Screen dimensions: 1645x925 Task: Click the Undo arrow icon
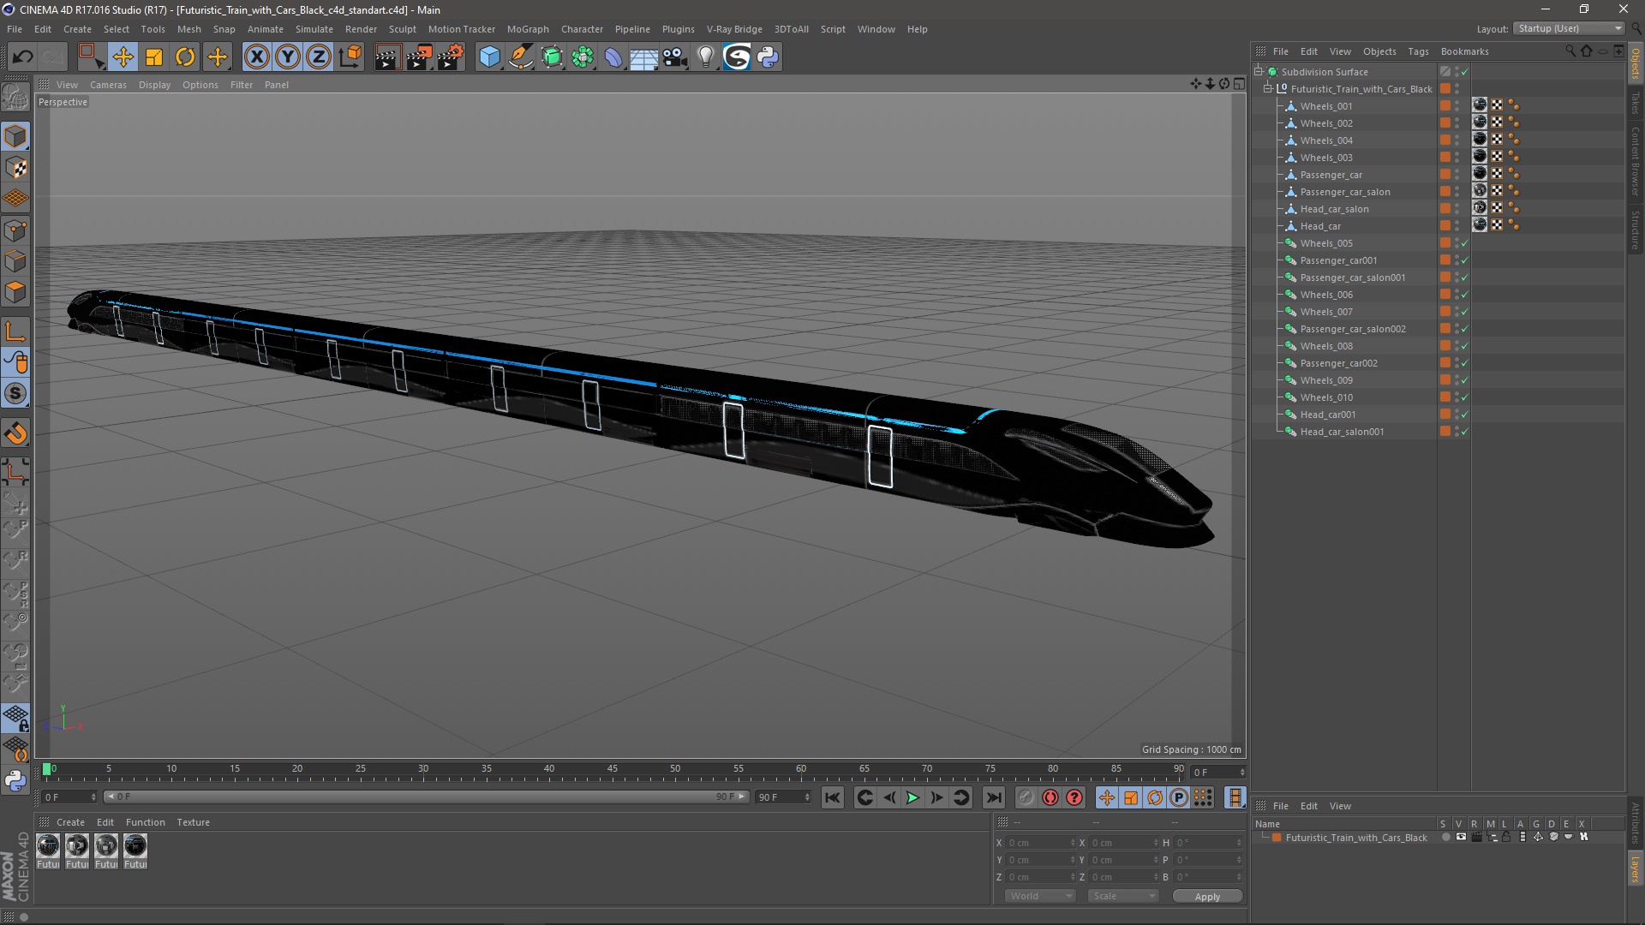pos(23,57)
